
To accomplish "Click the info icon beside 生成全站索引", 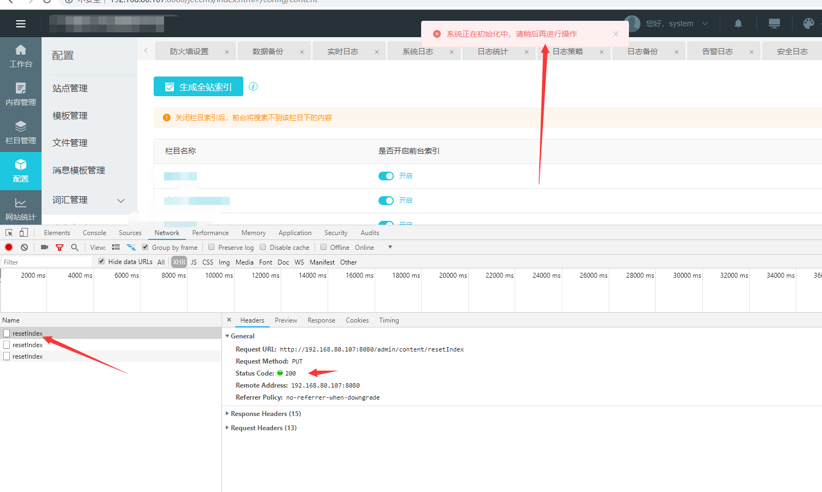I will pos(253,86).
